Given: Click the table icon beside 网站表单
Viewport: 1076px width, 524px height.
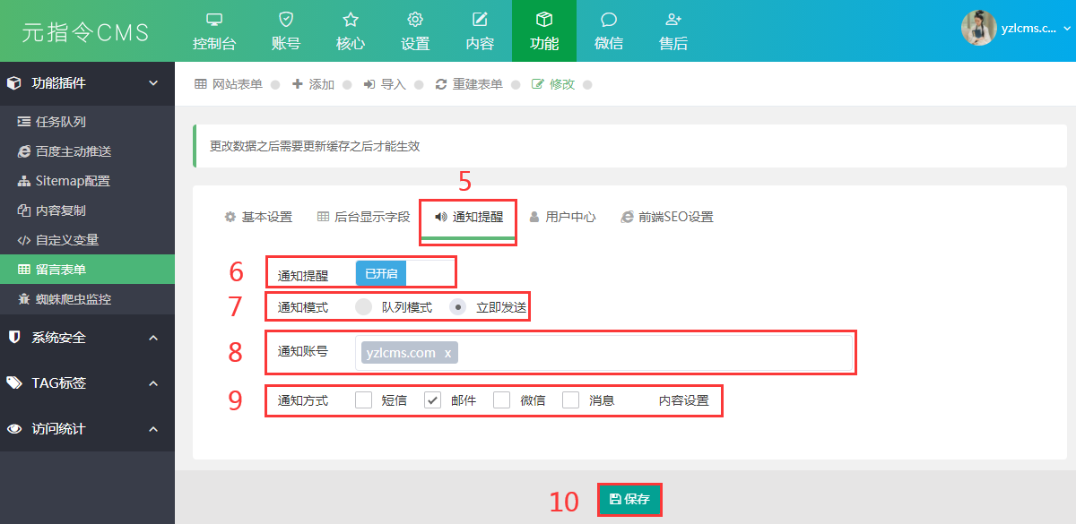Looking at the screenshot, I should pos(201,84).
